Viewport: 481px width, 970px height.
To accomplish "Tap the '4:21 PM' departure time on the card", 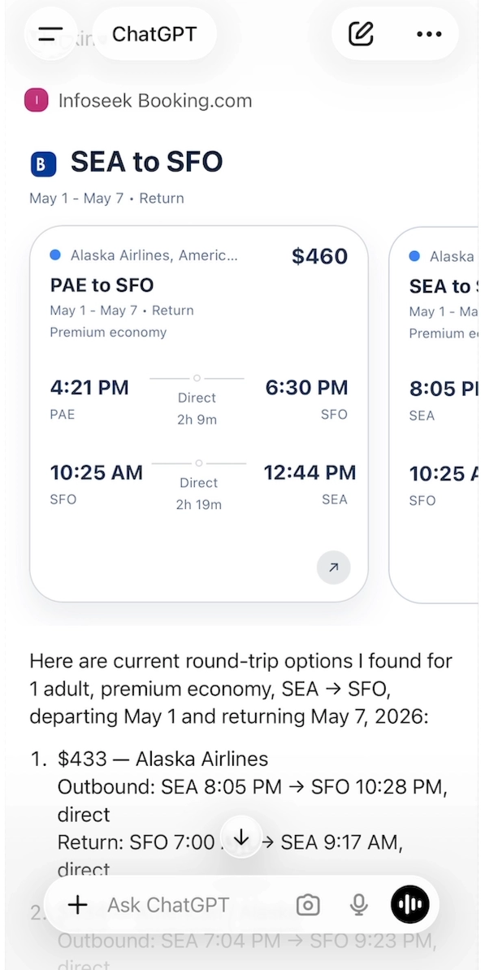I will tap(89, 388).
